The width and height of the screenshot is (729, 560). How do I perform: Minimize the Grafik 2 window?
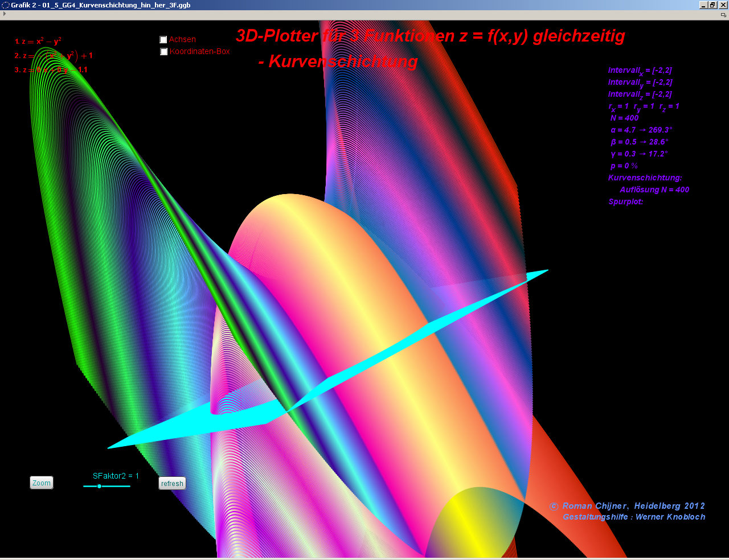(x=703, y=5)
